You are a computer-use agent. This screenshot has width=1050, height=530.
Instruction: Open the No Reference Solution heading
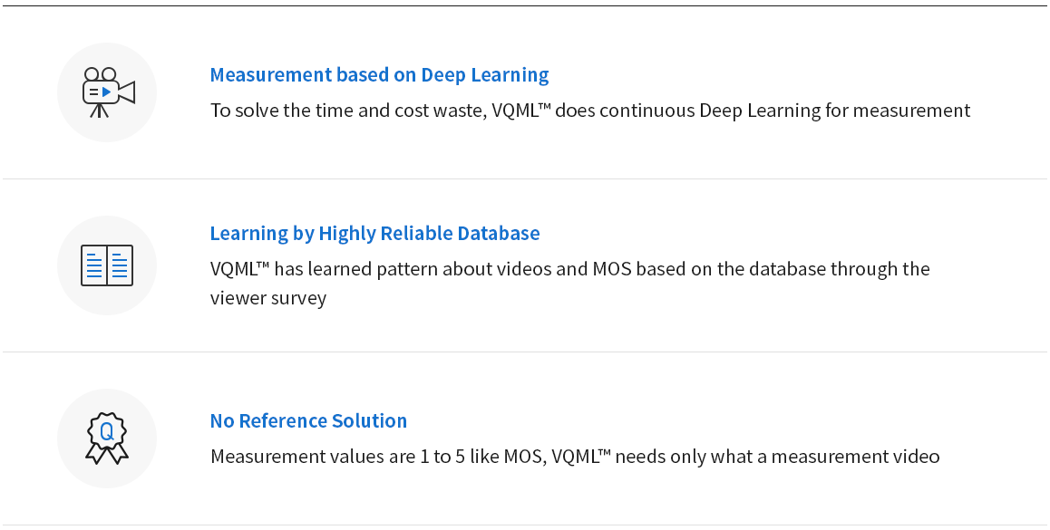pos(308,420)
